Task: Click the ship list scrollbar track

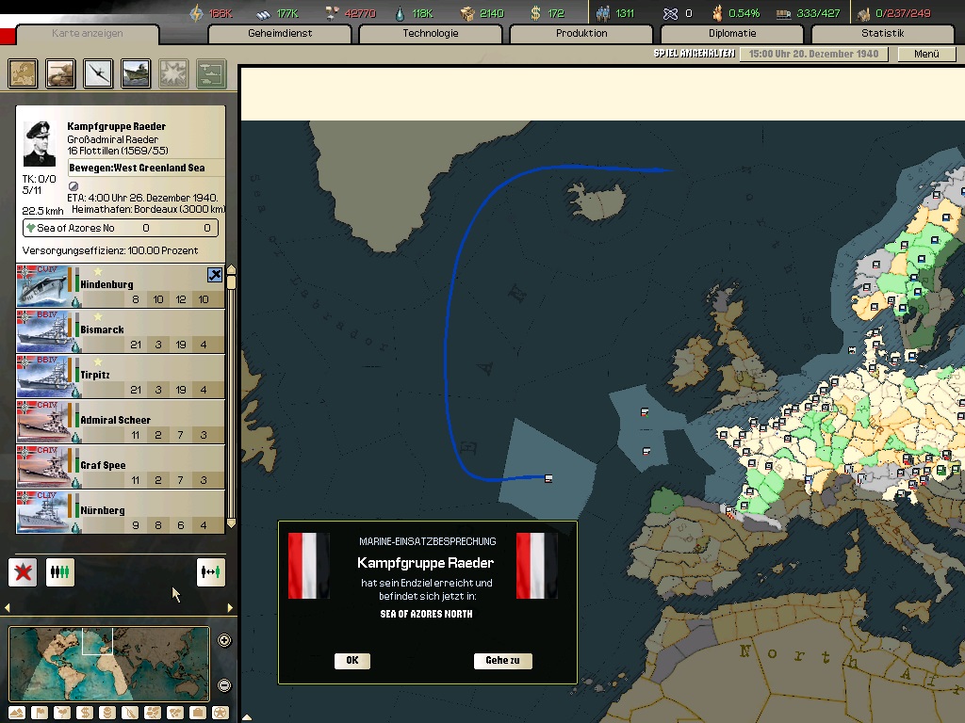Action: pos(231,405)
